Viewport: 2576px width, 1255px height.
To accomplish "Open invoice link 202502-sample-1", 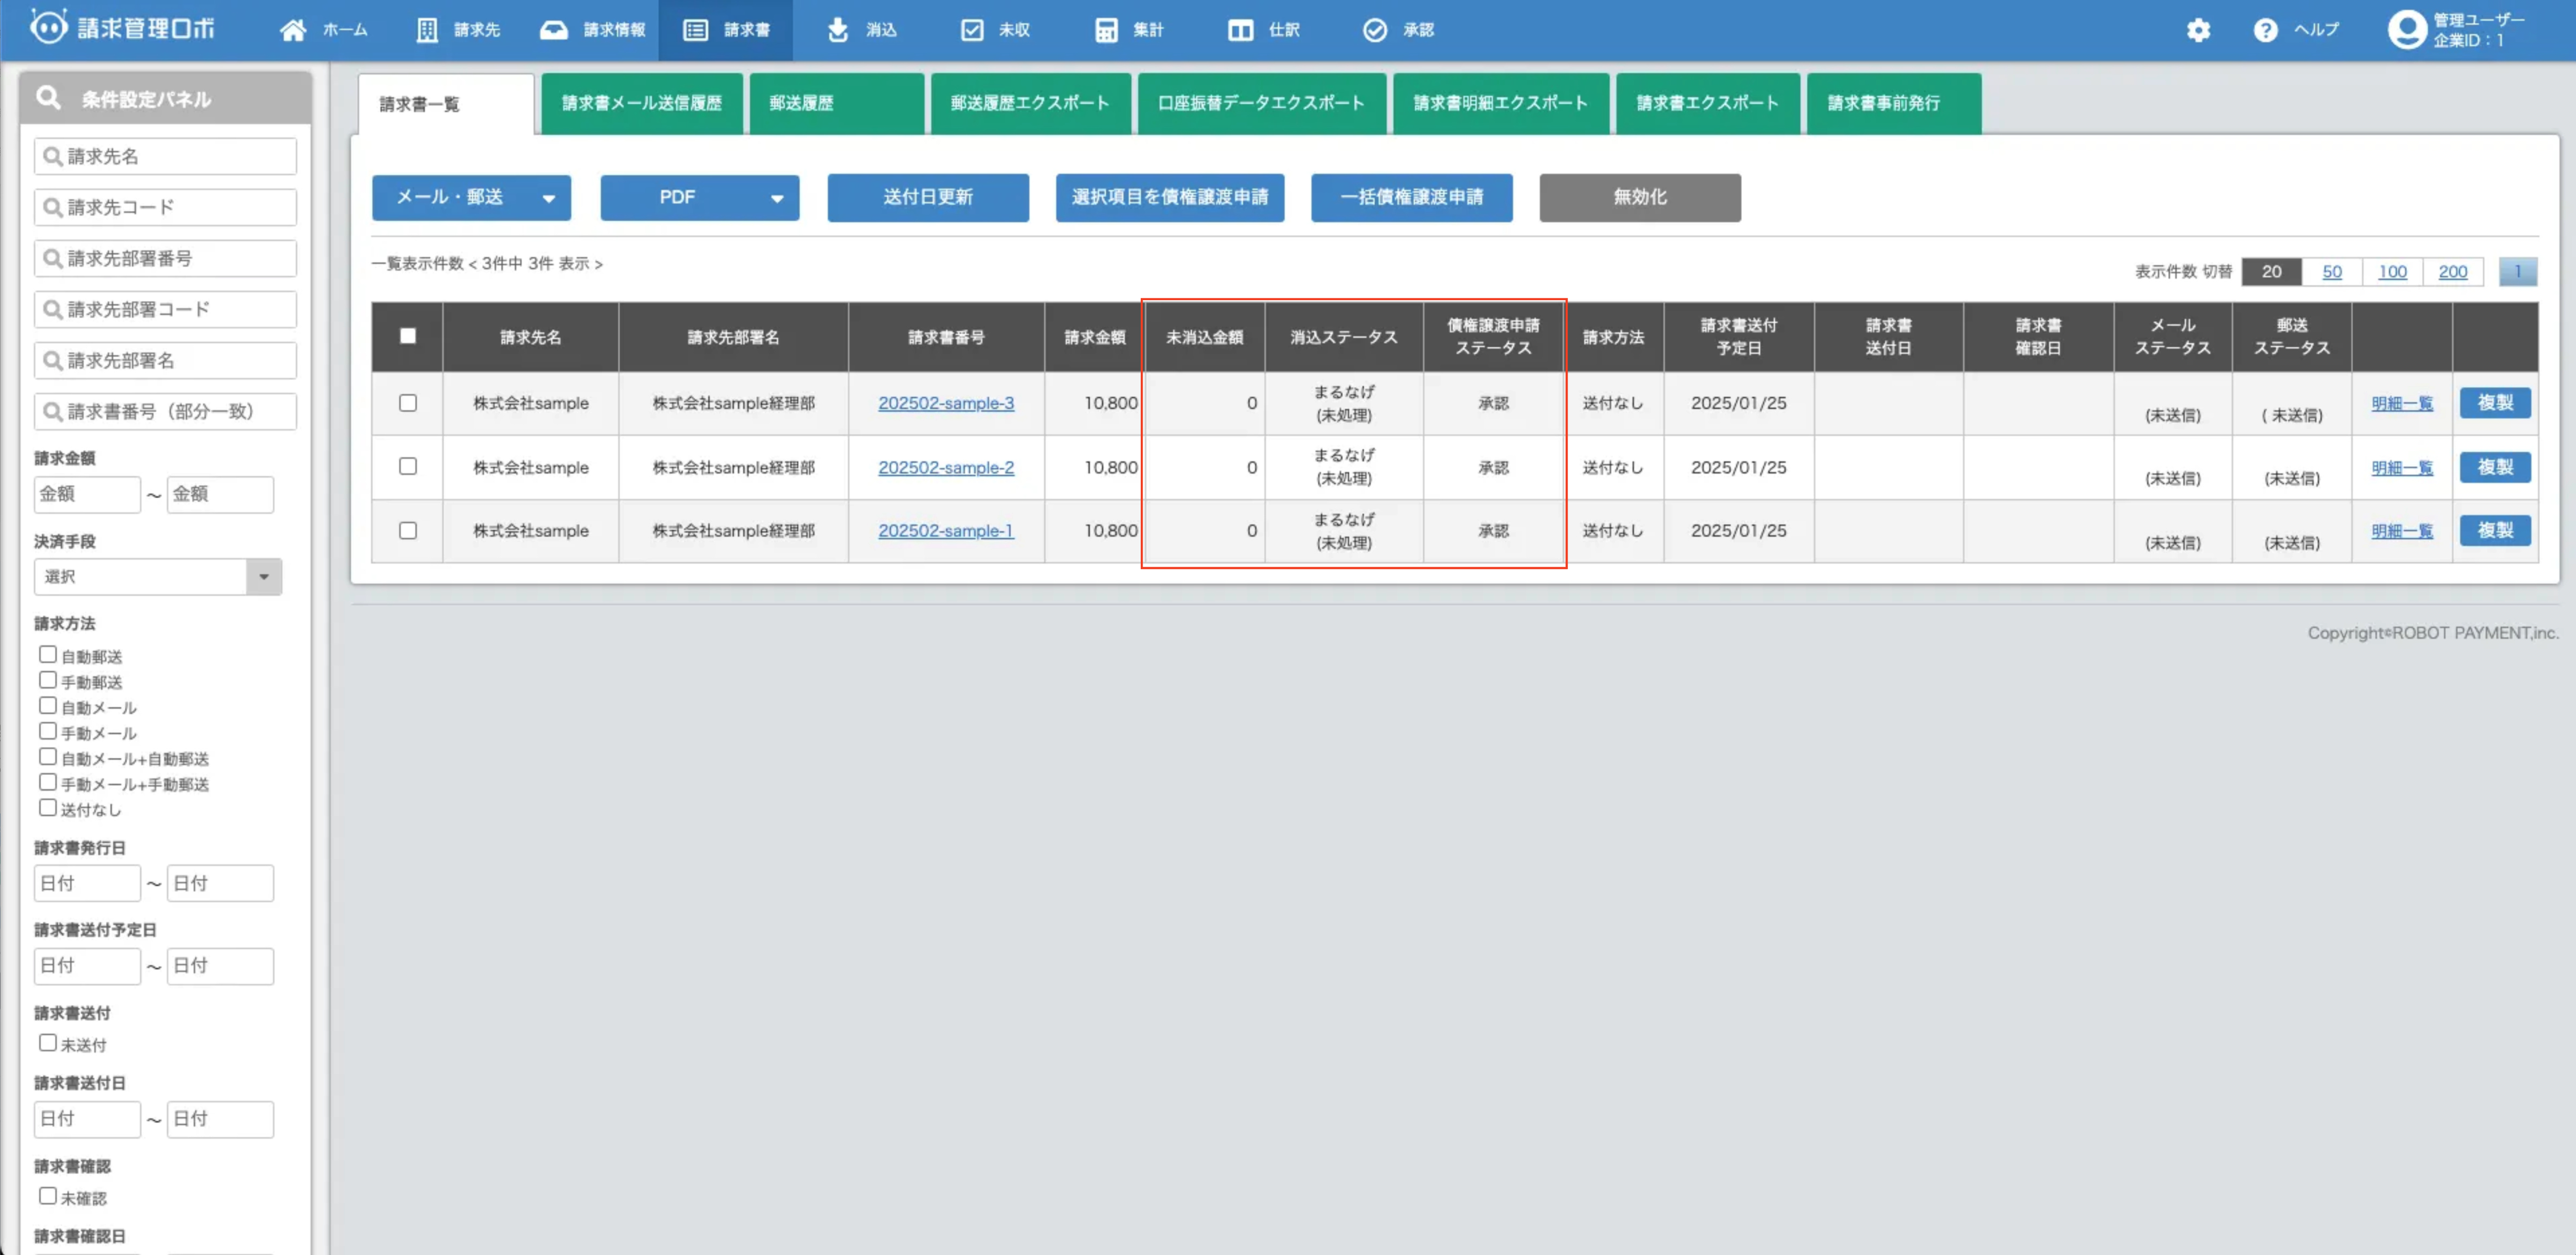I will tap(946, 531).
